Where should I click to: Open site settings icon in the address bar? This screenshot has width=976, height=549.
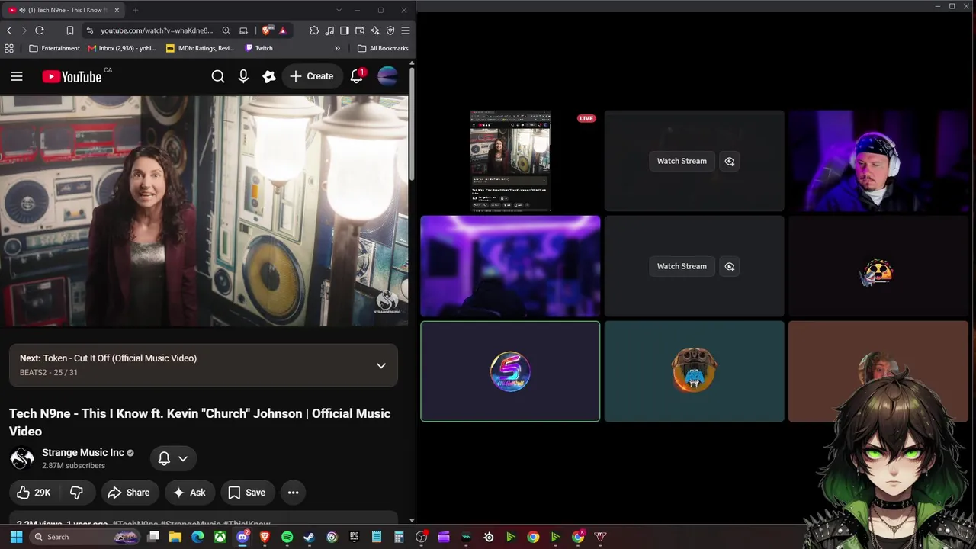point(90,30)
